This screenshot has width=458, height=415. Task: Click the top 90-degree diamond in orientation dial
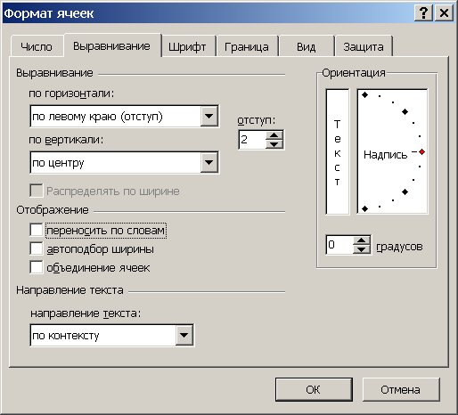pos(365,95)
